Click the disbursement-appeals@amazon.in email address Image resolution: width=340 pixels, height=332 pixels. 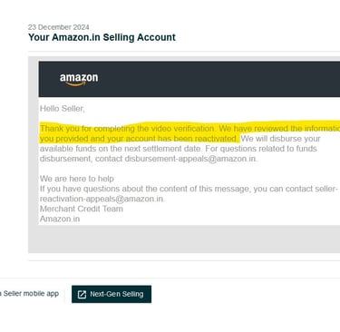[x=190, y=159]
